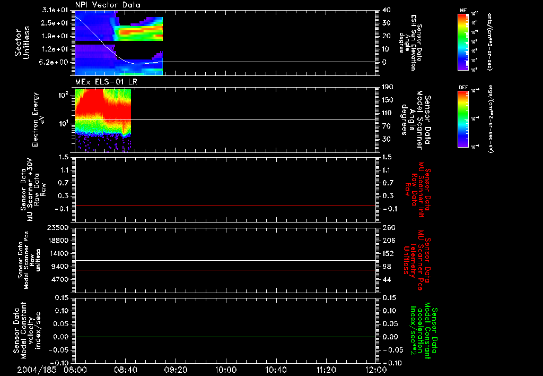Screen dimensions: 543x376
Task: Click the '40' sun elevation axis value
Action: pos(387,10)
